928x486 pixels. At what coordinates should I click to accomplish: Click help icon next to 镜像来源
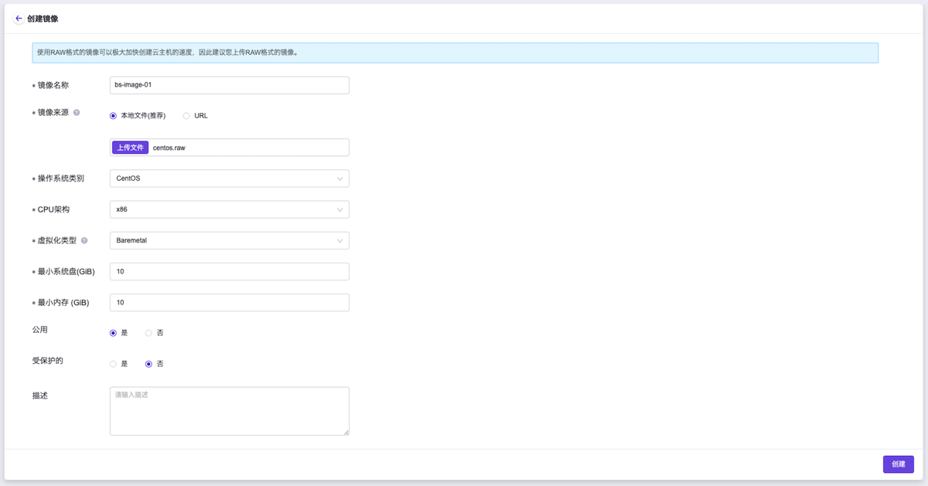(x=77, y=113)
